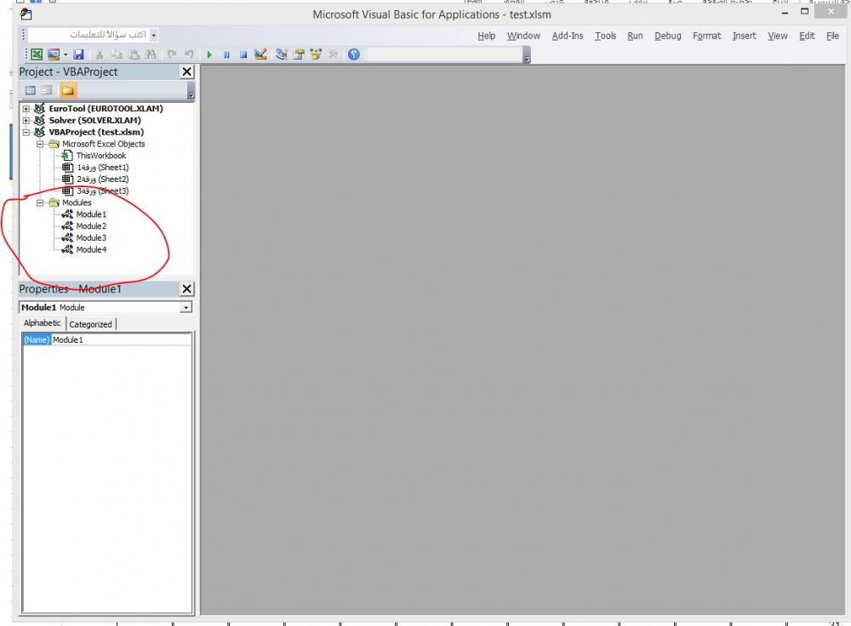Open the Help menu

point(486,36)
